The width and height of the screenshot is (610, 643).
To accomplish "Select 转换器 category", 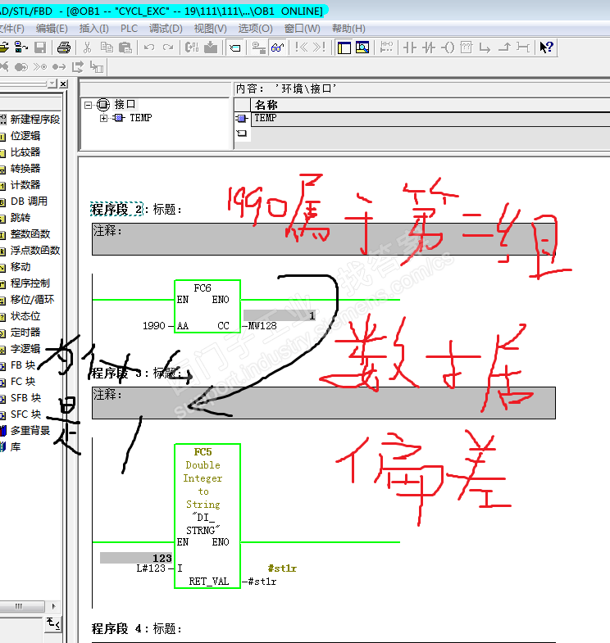I will [25, 169].
